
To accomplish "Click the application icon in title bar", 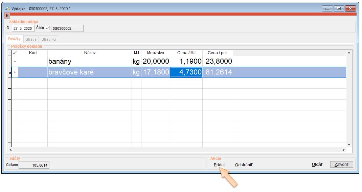I will tap(8, 8).
